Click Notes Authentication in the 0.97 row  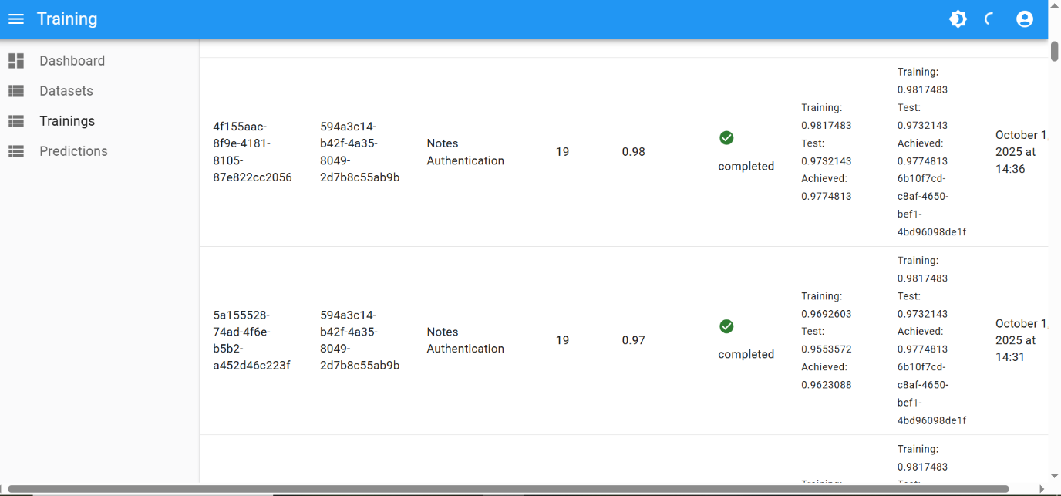(x=465, y=340)
